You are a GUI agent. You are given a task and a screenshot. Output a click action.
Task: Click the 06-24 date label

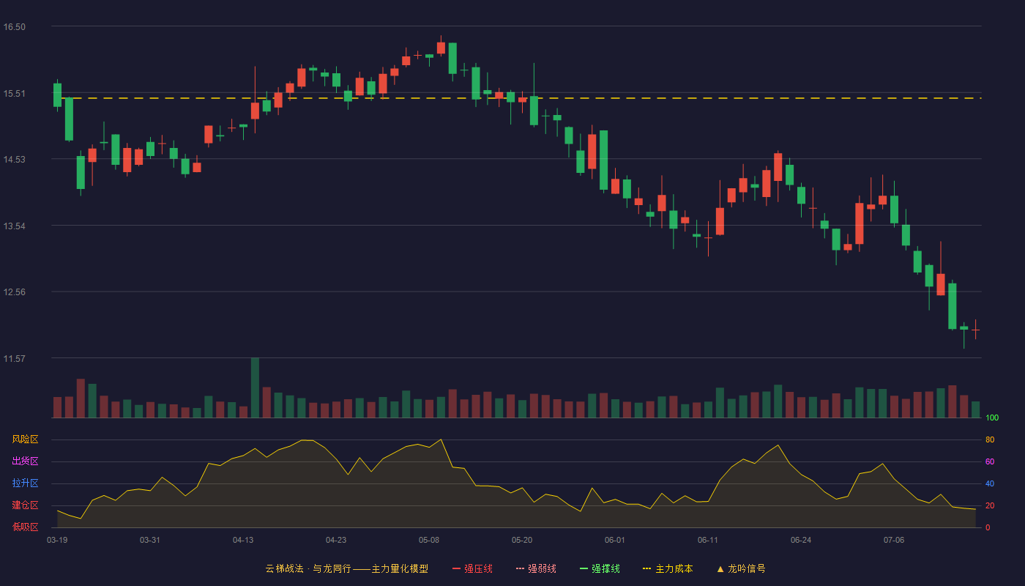tap(801, 540)
